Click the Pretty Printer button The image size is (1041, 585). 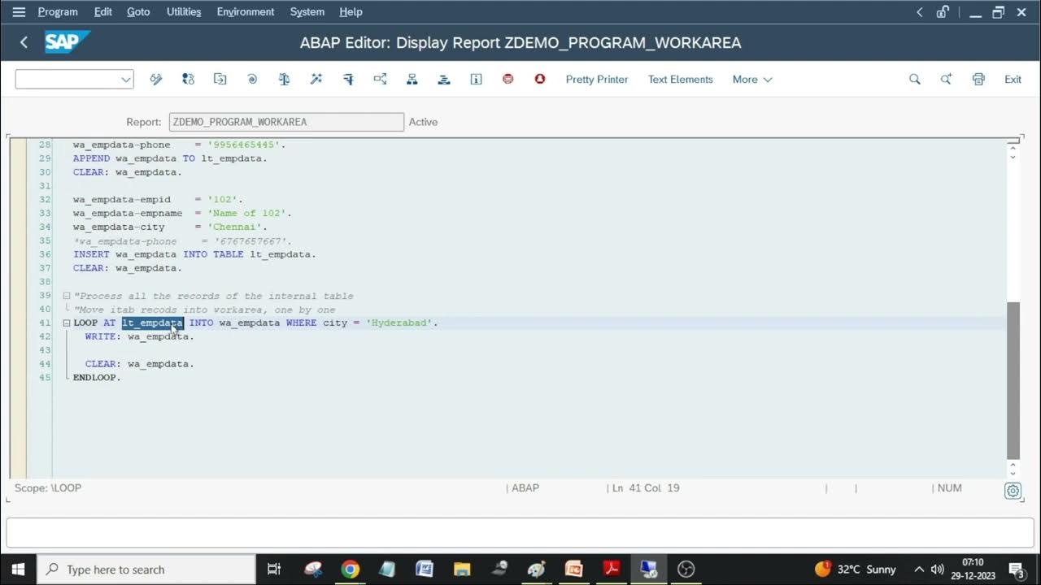tap(597, 79)
